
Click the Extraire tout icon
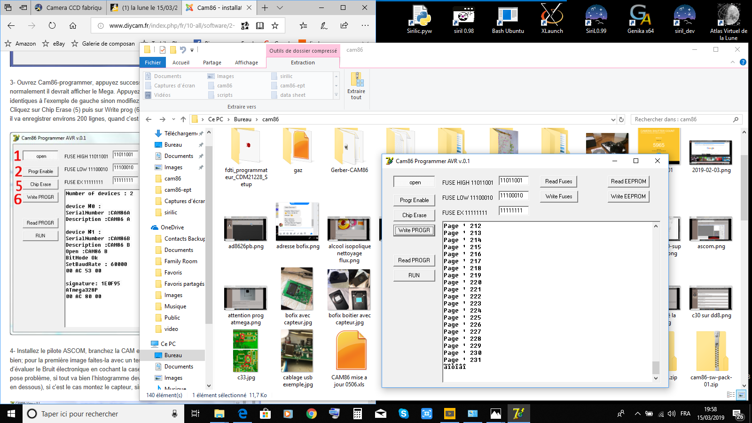(x=356, y=85)
